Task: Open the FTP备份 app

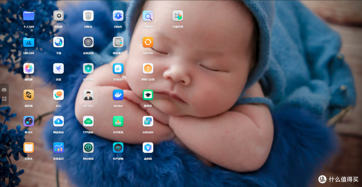Action: [x=88, y=121]
